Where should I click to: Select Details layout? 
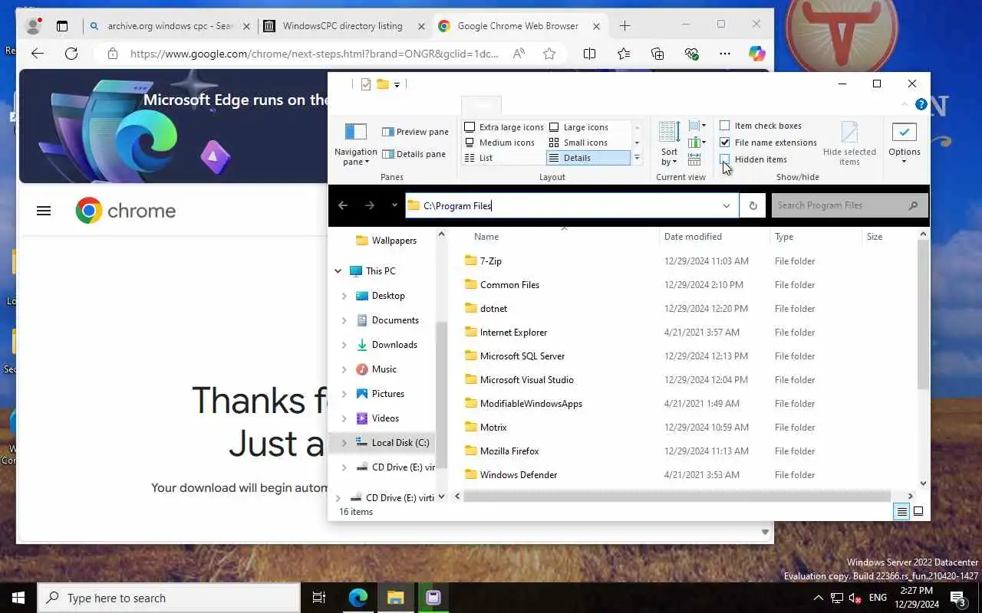pos(588,158)
